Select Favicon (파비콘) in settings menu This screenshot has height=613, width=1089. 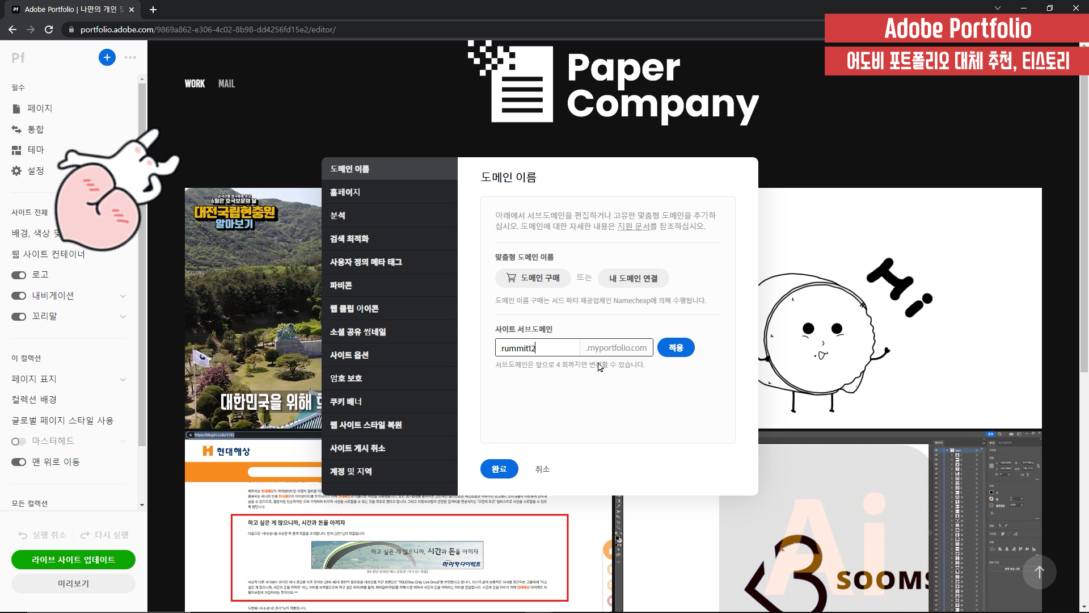pos(341,285)
